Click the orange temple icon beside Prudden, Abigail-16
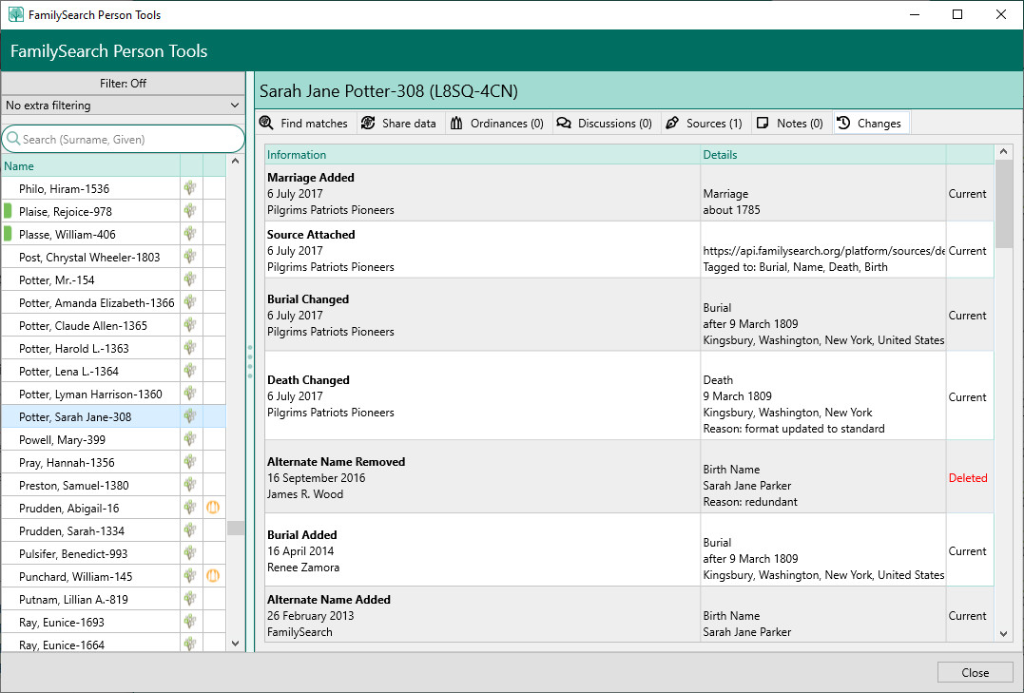Screen dimensions: 1024x693 [x=214, y=508]
